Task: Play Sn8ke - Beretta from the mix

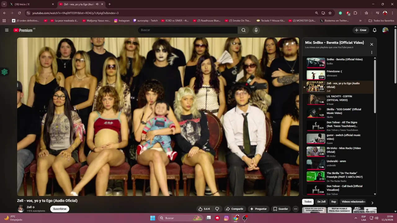Action: click(x=338, y=62)
